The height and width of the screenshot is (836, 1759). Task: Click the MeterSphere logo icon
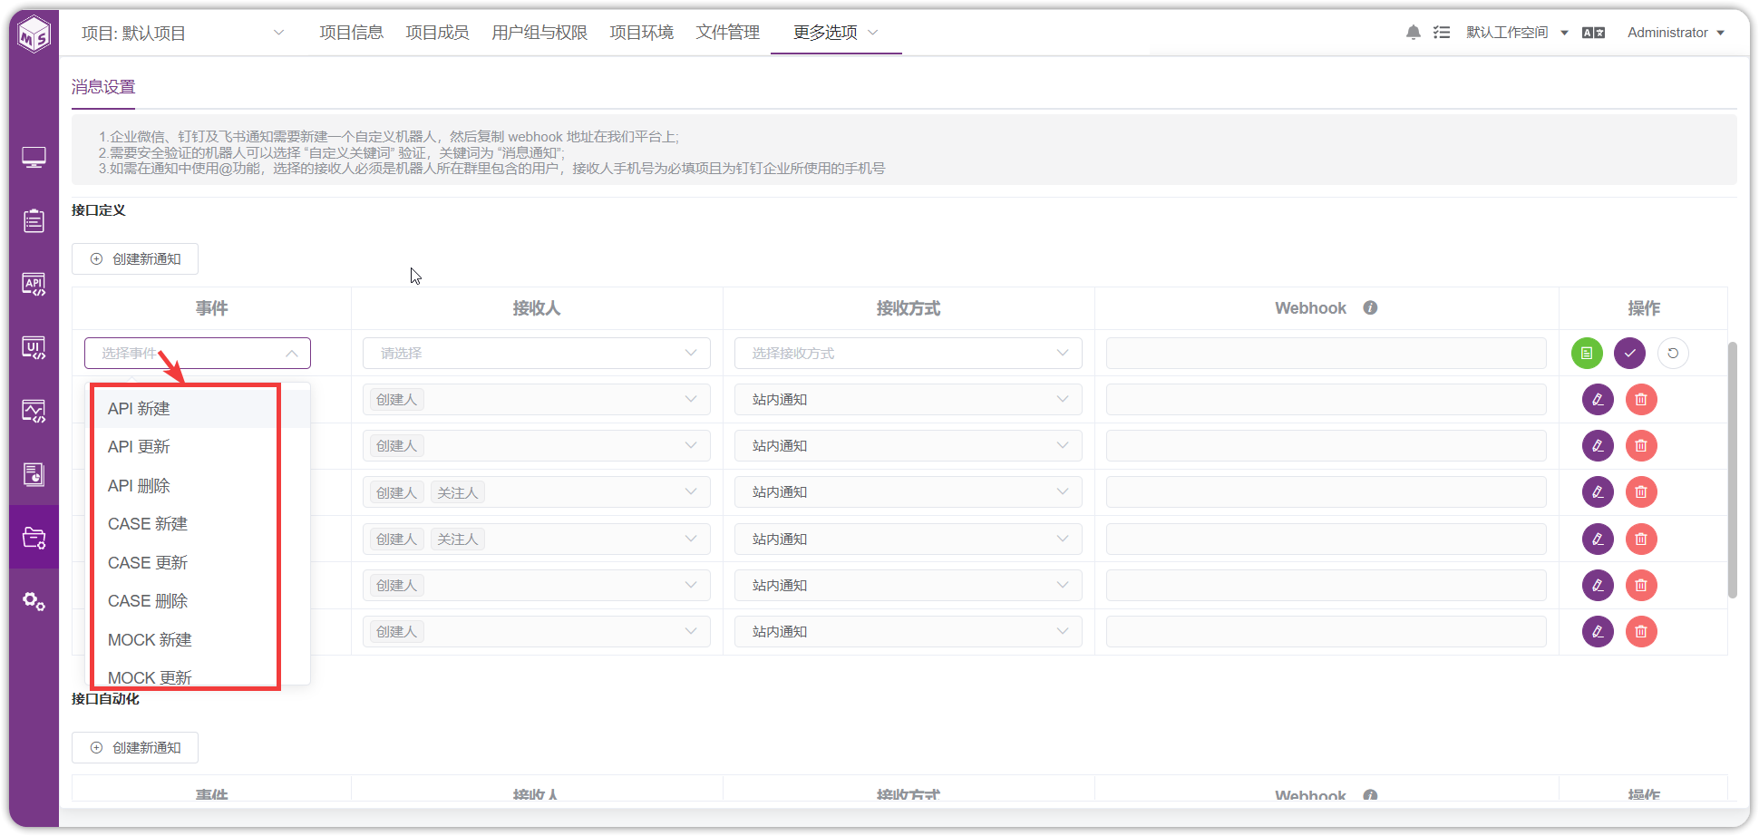[x=34, y=34]
